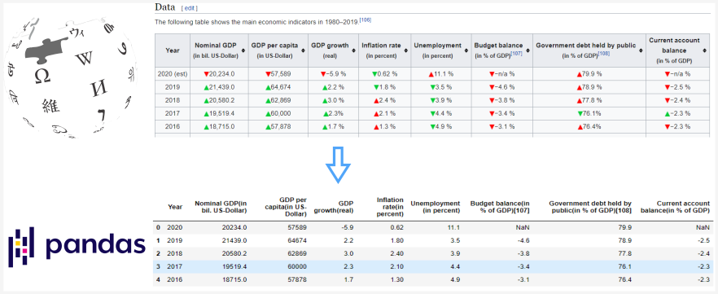The width and height of the screenshot is (718, 294).
Task: Sort by Unemployment column arrows
Action: (x=466, y=50)
